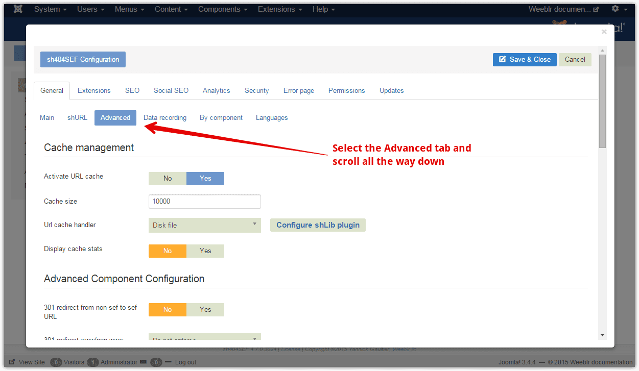Open the By component sub-tab
This screenshot has width=639, height=371.
[221, 117]
